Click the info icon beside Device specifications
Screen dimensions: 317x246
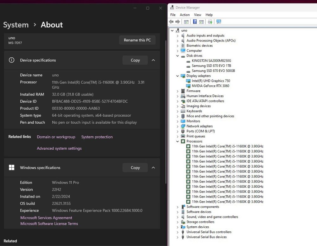click(11, 60)
